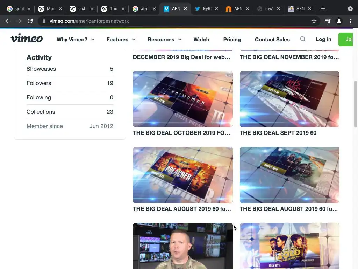Click the green Join button
The width and height of the screenshot is (358, 269).
tap(345, 39)
